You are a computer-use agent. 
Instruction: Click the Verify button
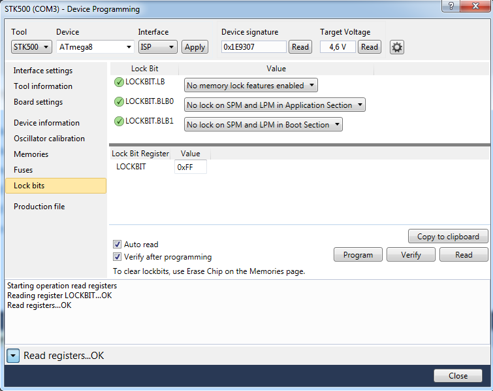(x=411, y=255)
